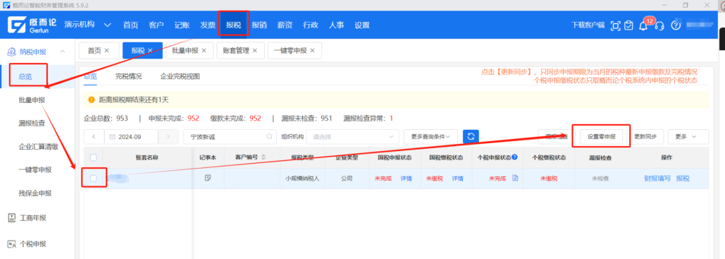Open 设置 in top navigation
Viewport: 725px width, 259px height.
(x=362, y=25)
